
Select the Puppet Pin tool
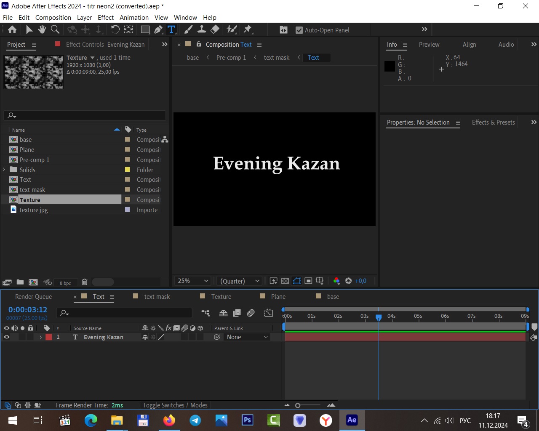click(248, 29)
